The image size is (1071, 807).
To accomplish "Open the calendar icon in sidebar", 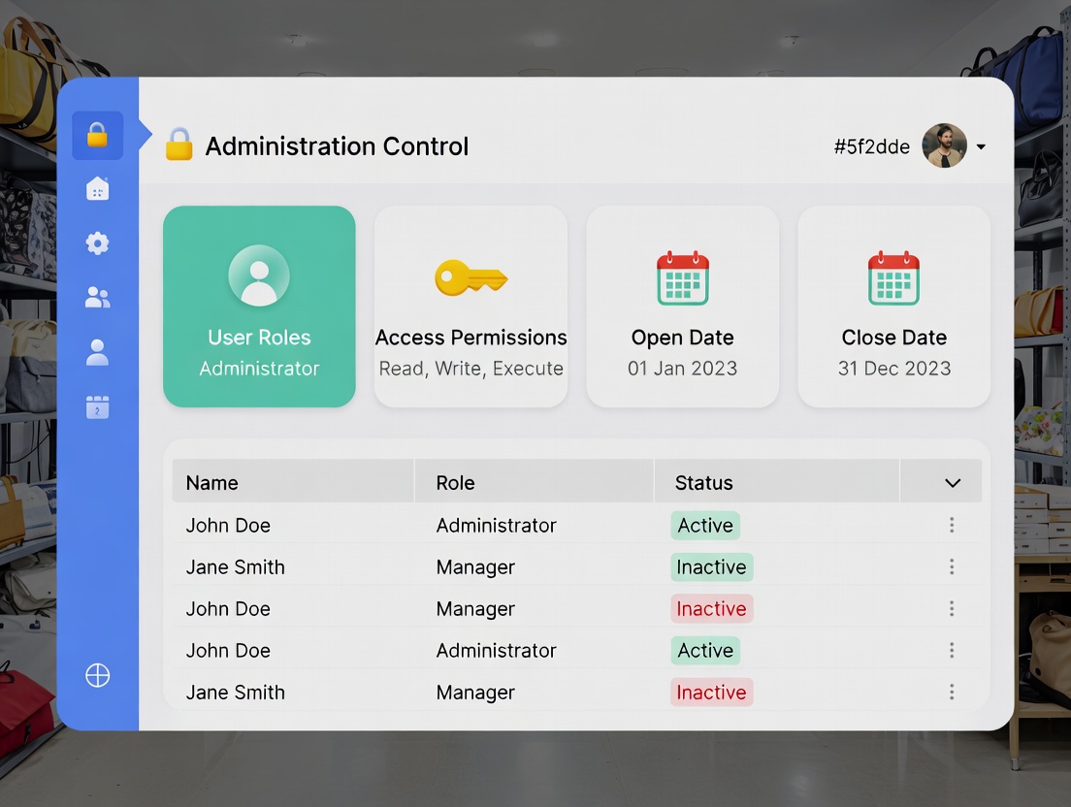I will [x=97, y=407].
